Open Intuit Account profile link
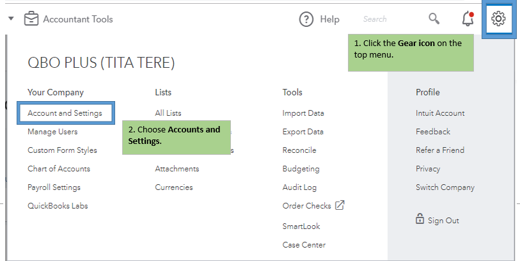This screenshot has width=520, height=261. click(x=440, y=113)
